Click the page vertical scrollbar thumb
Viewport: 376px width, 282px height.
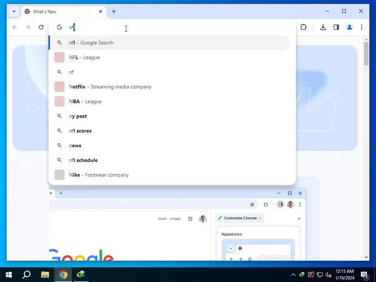[x=366, y=54]
